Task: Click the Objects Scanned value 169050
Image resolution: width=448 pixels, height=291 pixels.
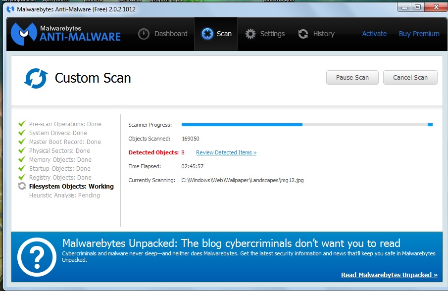Action: pos(191,139)
